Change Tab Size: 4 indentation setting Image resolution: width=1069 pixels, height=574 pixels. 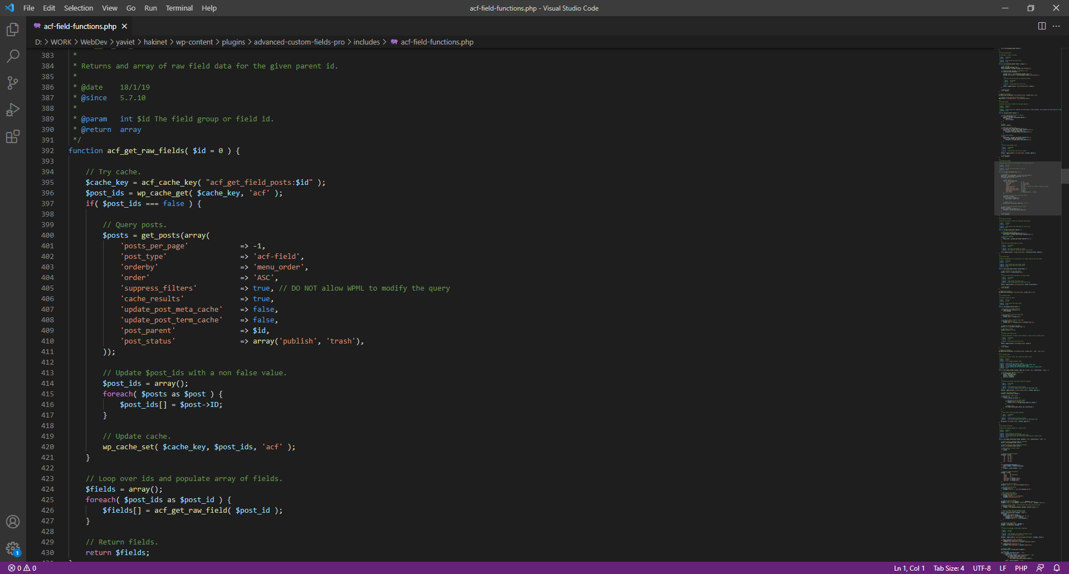(x=949, y=568)
